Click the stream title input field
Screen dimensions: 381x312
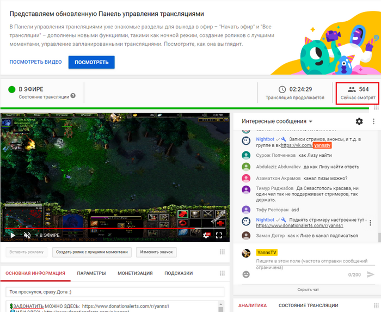coord(115,292)
